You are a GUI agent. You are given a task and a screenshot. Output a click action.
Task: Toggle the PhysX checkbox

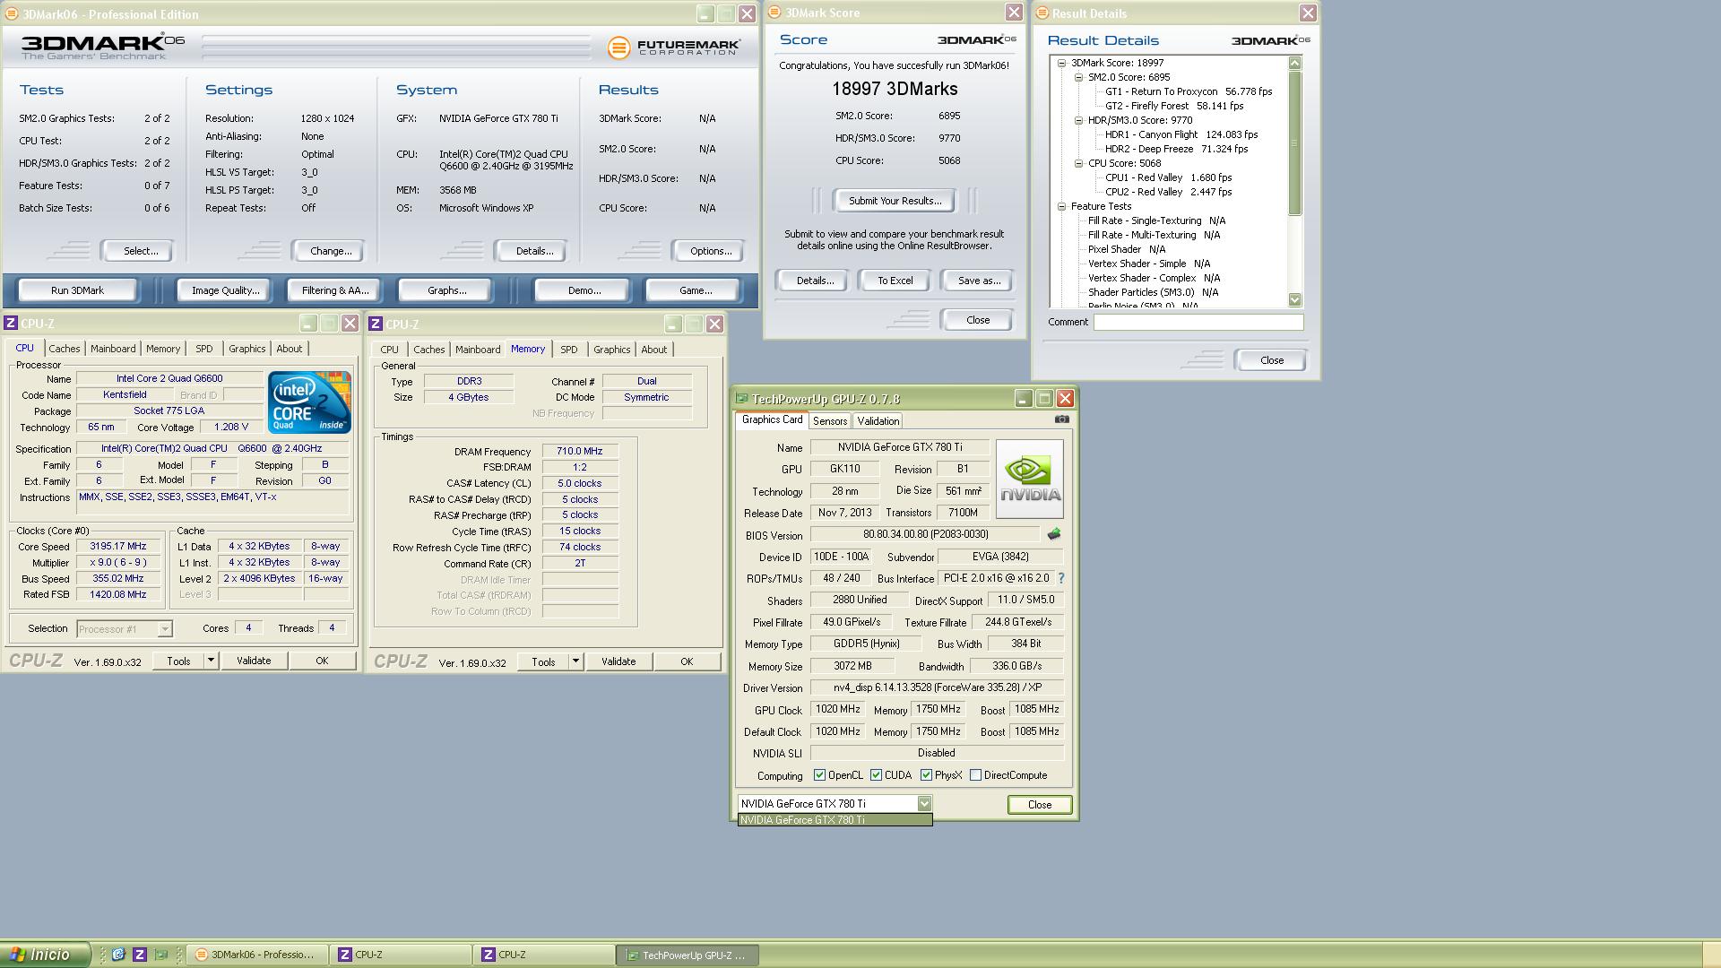(926, 775)
